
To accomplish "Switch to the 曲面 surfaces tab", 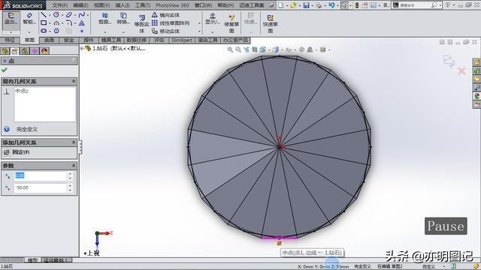I will pyautogui.click(x=49, y=40).
